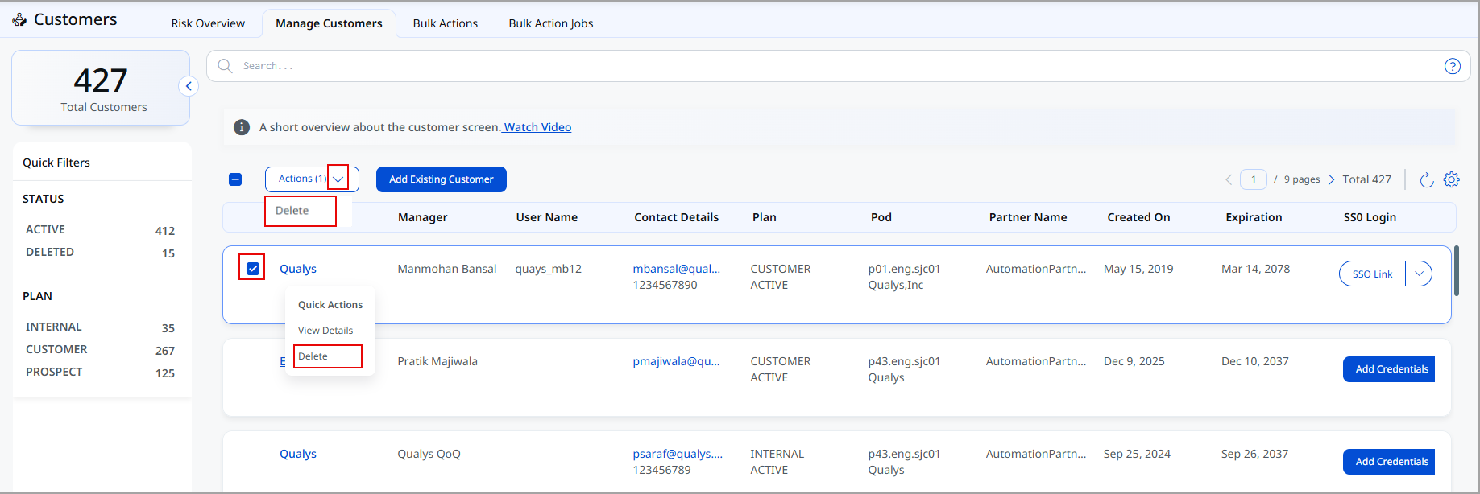Click the Customers module icon
The height and width of the screenshot is (494, 1480).
click(x=19, y=19)
